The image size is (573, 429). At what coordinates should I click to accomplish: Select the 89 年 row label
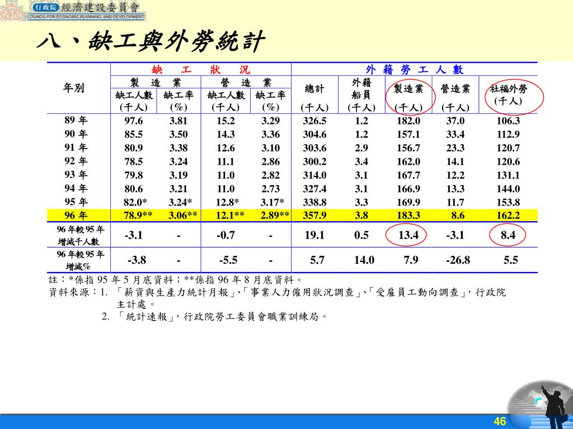click(x=76, y=120)
